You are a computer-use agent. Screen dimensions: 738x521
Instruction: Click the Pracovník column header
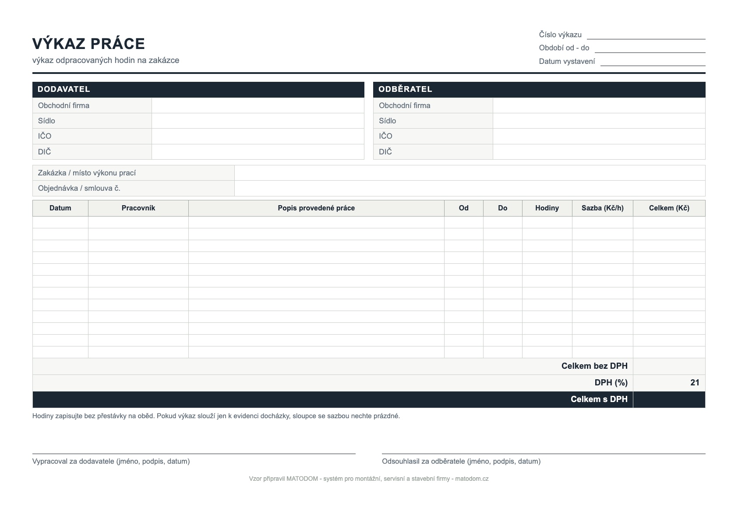point(138,208)
